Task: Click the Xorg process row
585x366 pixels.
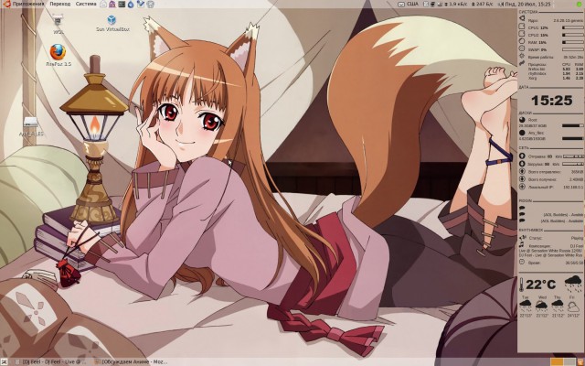Action: [x=556, y=79]
